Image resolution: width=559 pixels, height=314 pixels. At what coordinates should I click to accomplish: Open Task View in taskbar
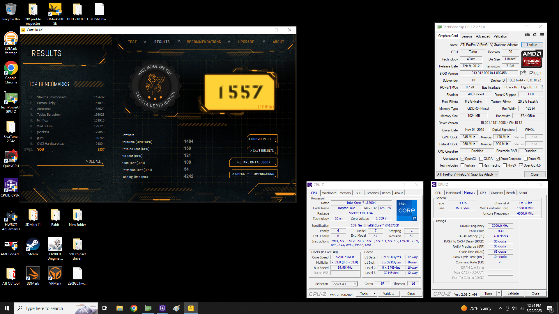(x=105, y=308)
